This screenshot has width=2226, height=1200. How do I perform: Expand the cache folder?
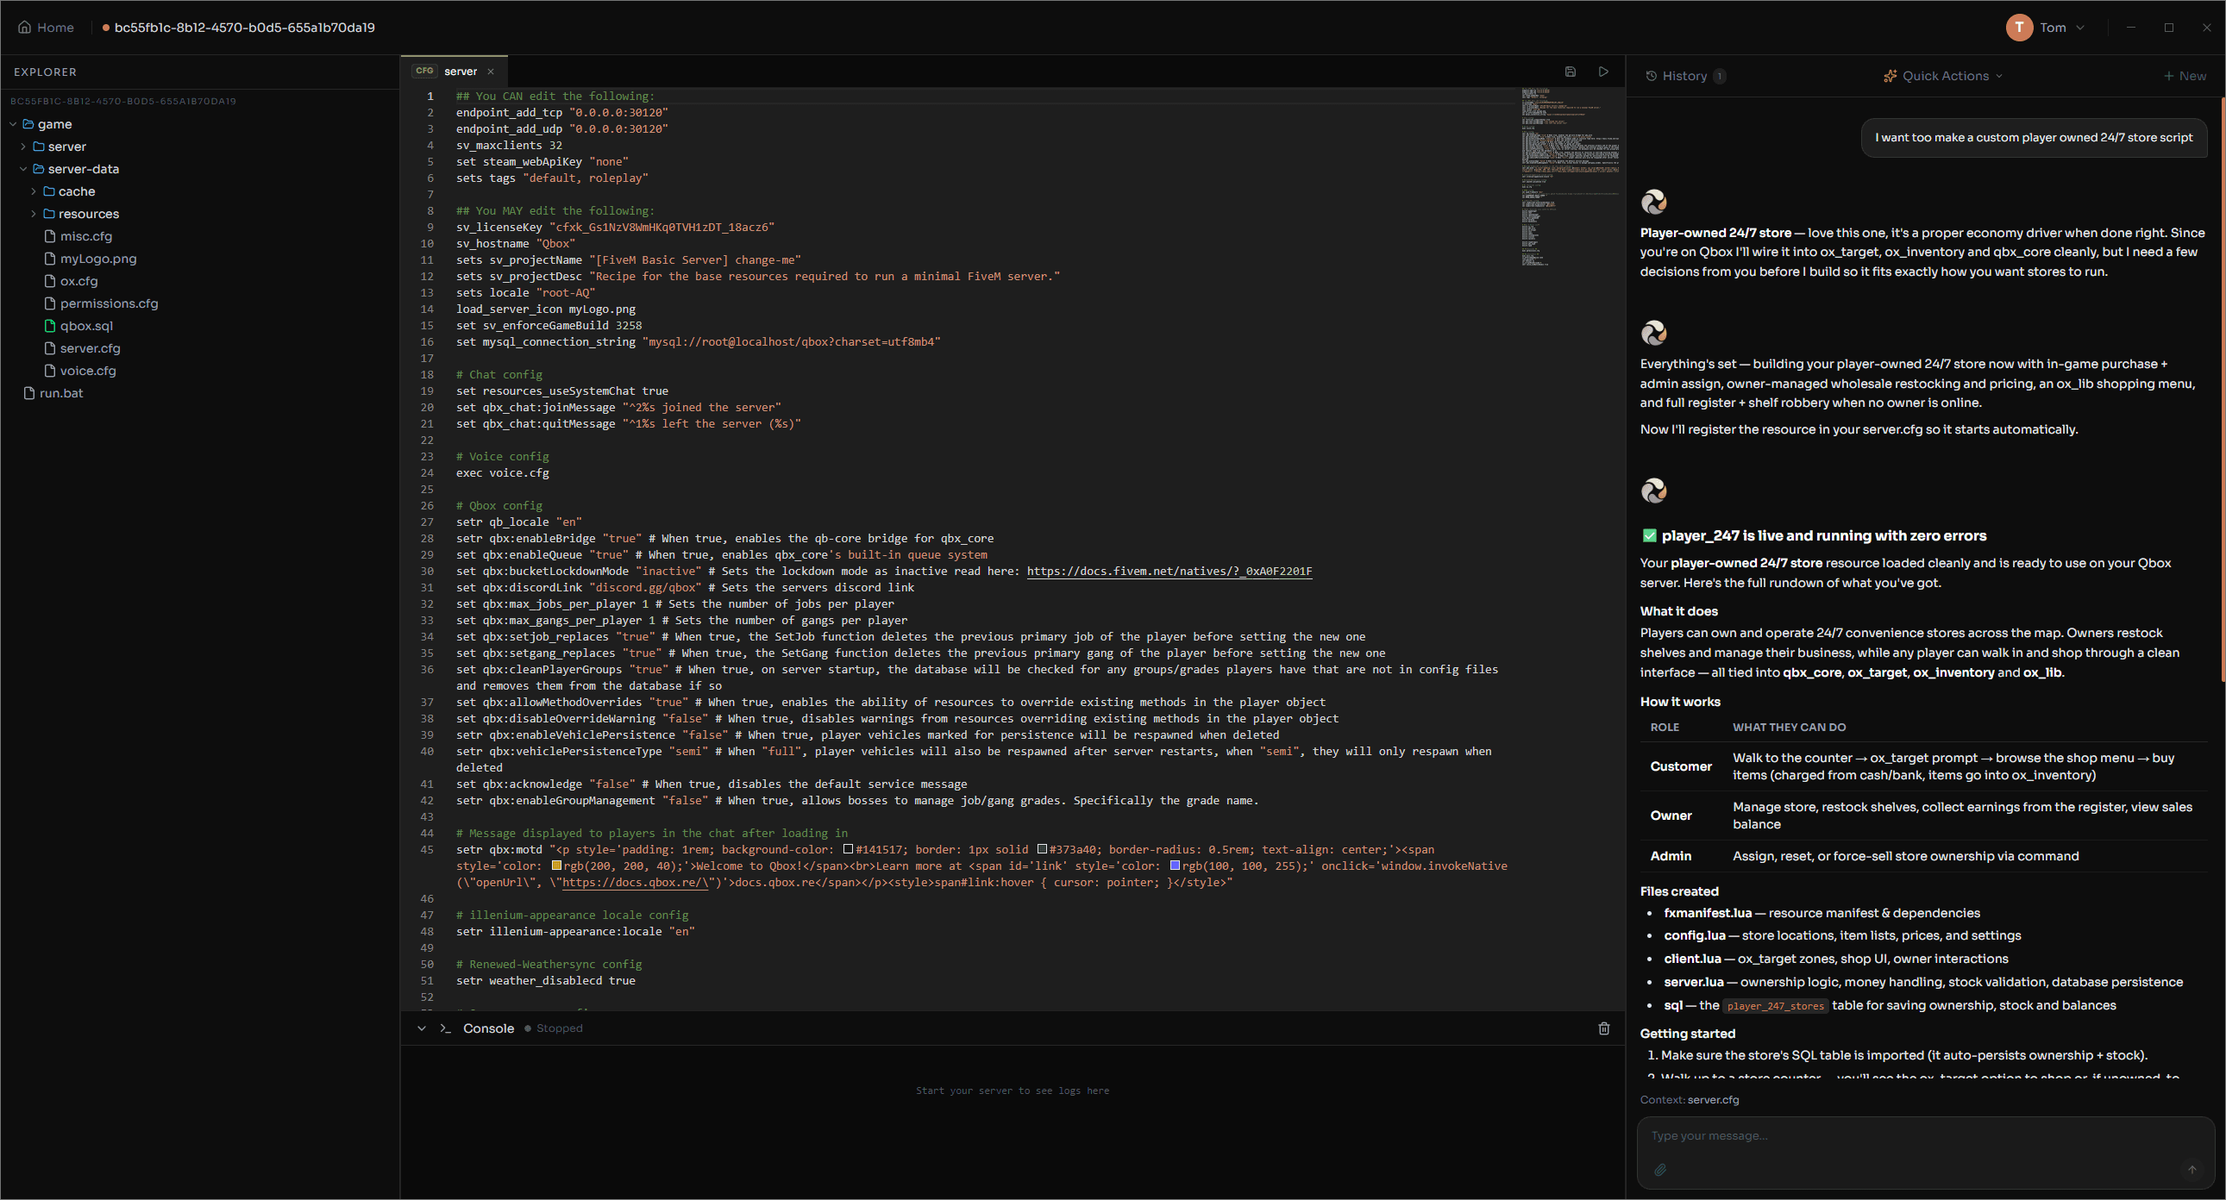[34, 191]
